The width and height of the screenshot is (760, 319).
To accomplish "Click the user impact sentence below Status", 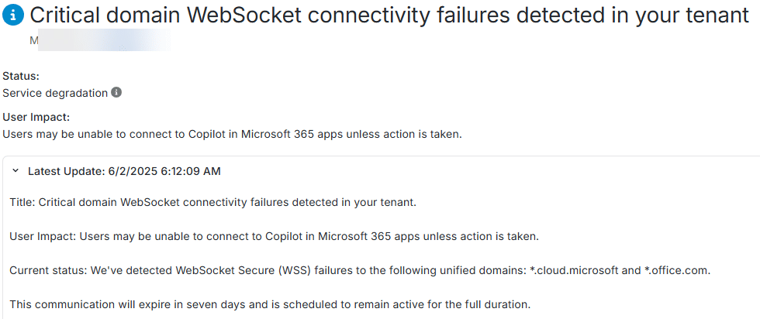I will [x=233, y=134].
